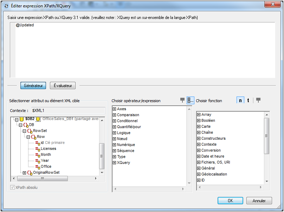Screen dimensions: 284x212
Task: Toggle the 'n' function names button
Action: pos(240,100)
